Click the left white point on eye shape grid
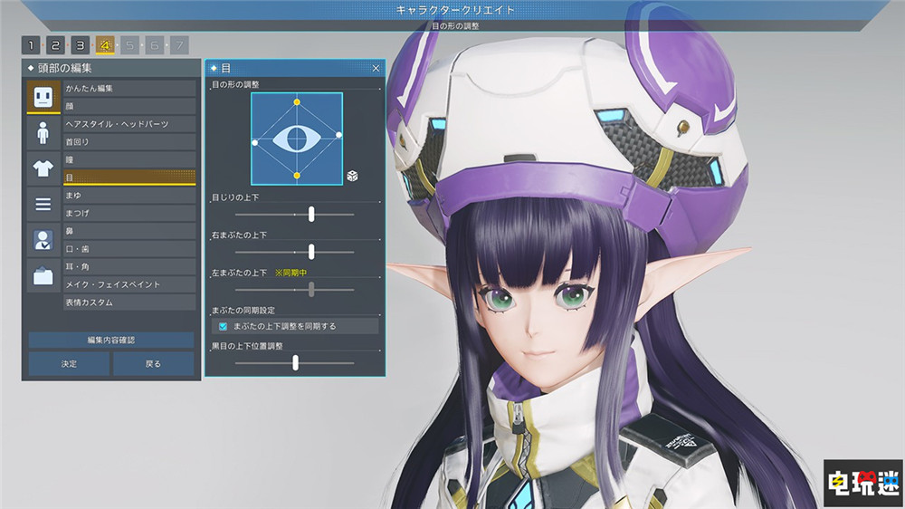Image resolution: width=905 pixels, height=509 pixels. coord(255,143)
